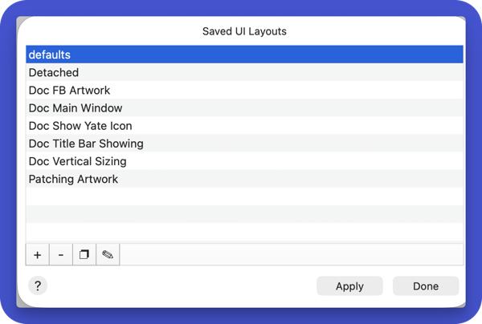Click the Done button
This screenshot has width=482, height=324.
click(x=426, y=286)
